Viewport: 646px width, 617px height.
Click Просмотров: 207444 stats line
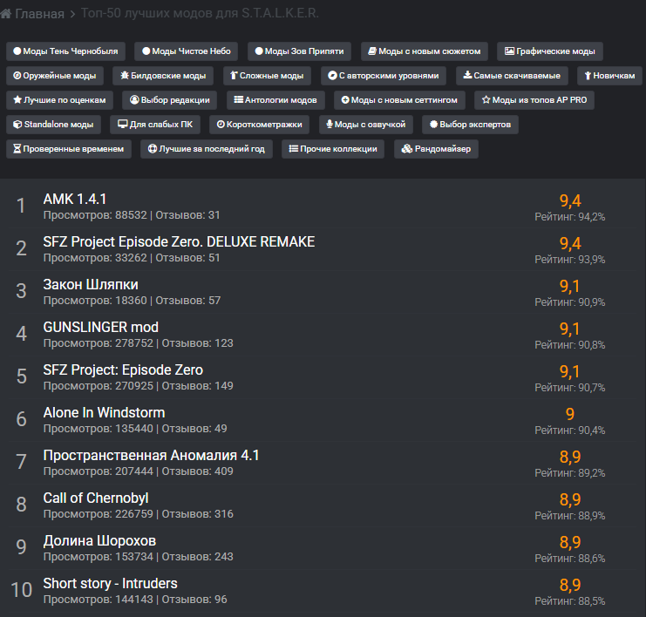139,471
